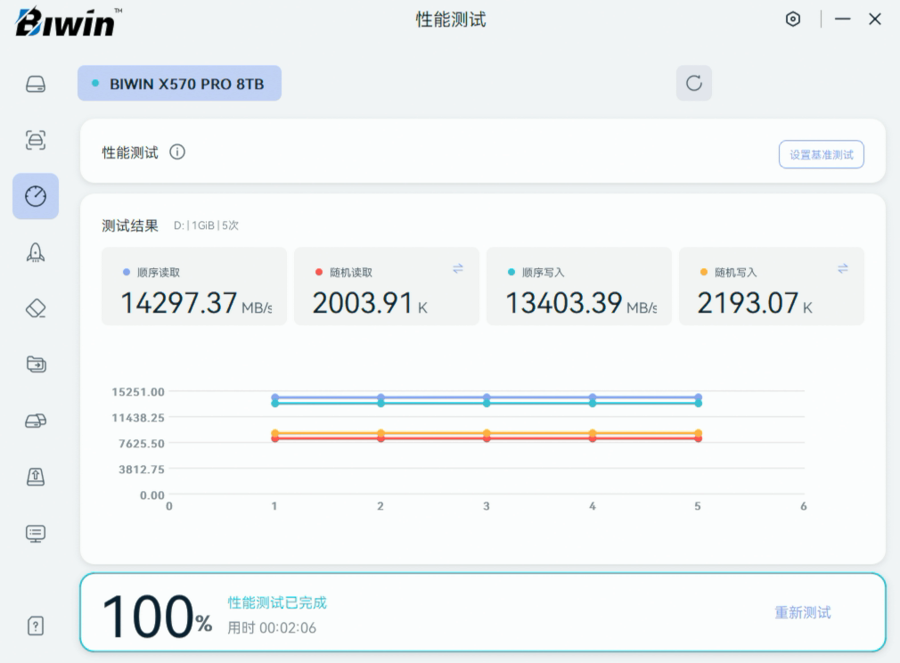Click the 顺序写入 line's data point 3
Image resolution: width=900 pixels, height=663 pixels.
tap(487, 404)
